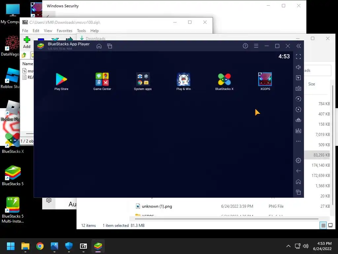Image resolution: width=338 pixels, height=254 pixels.
Task: Select the My Computer desktop icon
Action: (x=10, y=13)
